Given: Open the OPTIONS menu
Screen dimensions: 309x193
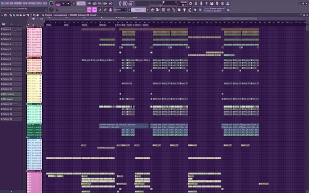Looking at the screenshot, I should tap(33, 3).
